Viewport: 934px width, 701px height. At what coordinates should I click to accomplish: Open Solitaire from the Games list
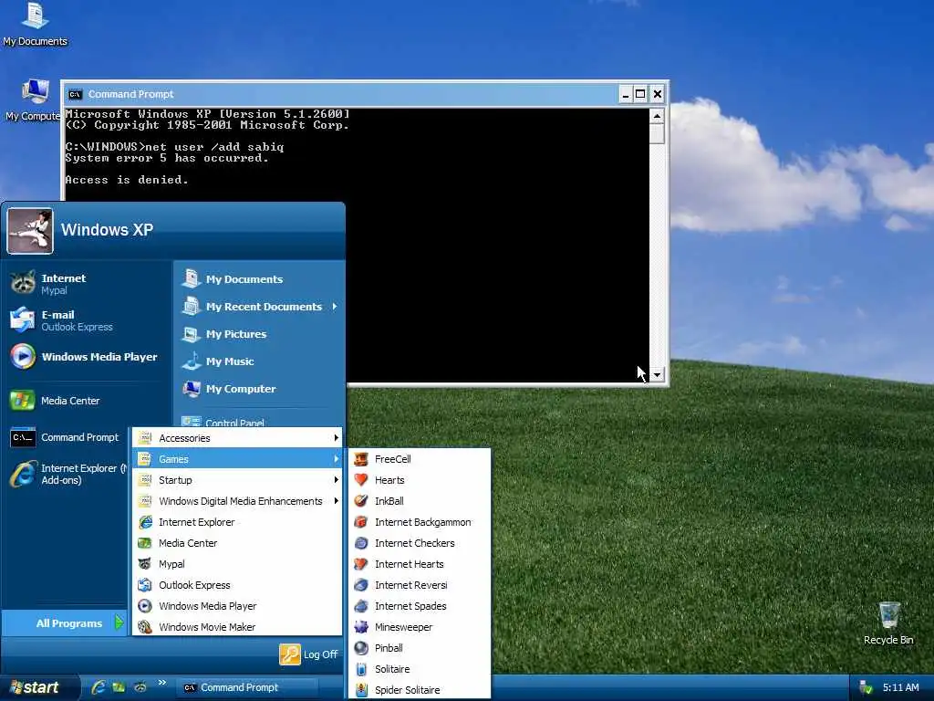(x=420, y=669)
